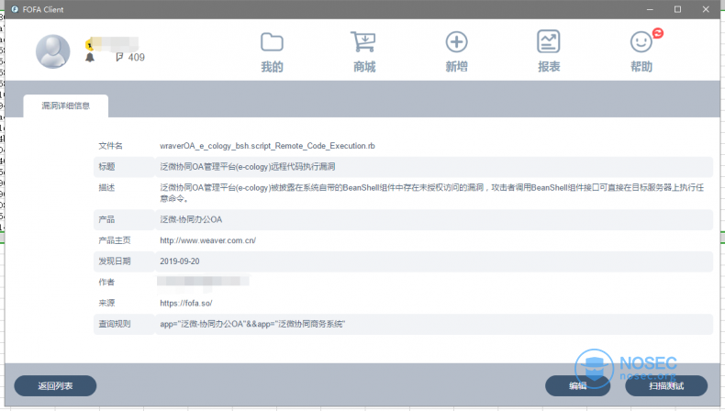Click the 描述 field label

pos(106,188)
